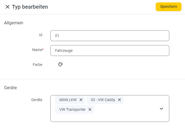Click the Geräte section heading
The height and width of the screenshot is (130, 185).
[x=10, y=88]
